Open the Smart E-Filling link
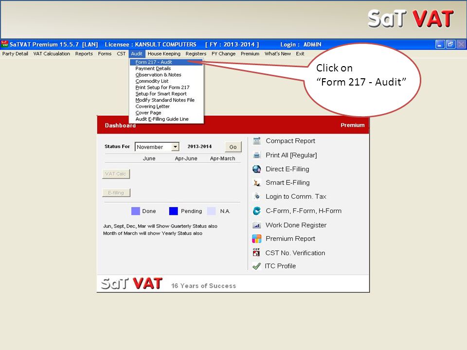This screenshot has width=467, height=350. coord(287,182)
